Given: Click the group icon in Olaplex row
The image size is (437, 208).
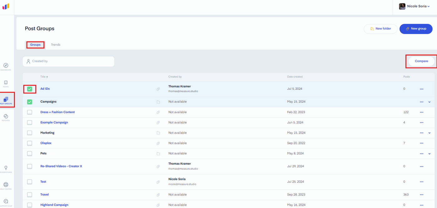Looking at the screenshot, I should click(x=158, y=143).
